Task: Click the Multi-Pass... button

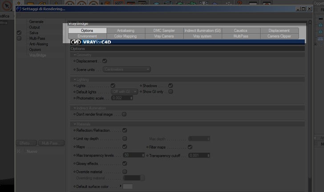Action: click(x=52, y=143)
